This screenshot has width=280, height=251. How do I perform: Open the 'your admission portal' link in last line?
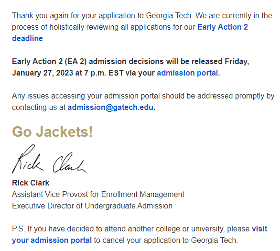pos(52,240)
